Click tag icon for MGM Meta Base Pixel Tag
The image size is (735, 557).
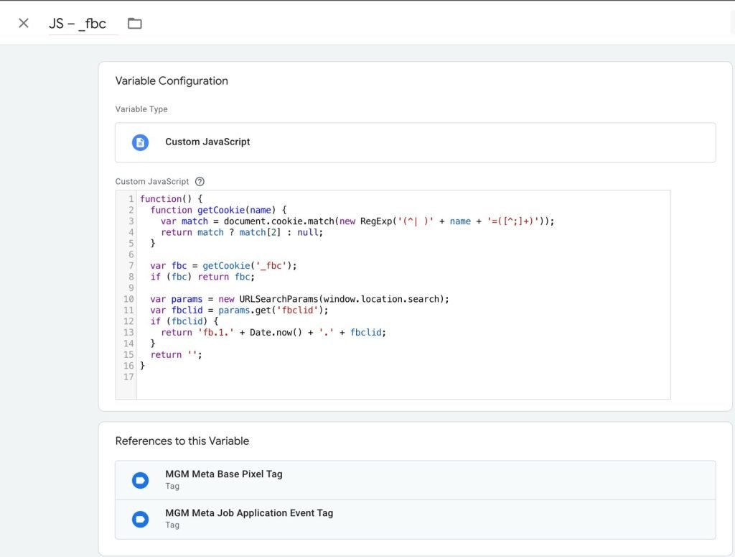(x=140, y=480)
